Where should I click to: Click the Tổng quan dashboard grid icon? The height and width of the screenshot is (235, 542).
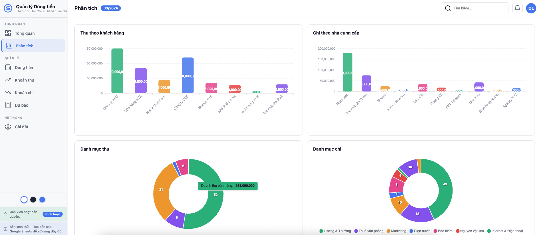pyautogui.click(x=8, y=33)
